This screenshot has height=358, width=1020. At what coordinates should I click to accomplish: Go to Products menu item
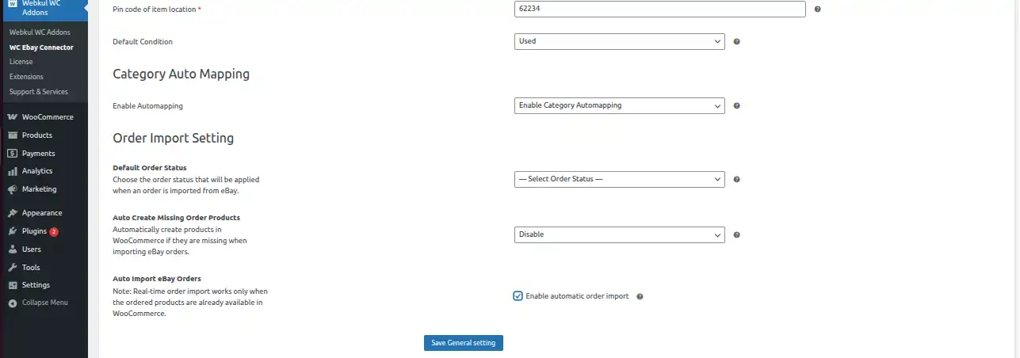click(36, 135)
